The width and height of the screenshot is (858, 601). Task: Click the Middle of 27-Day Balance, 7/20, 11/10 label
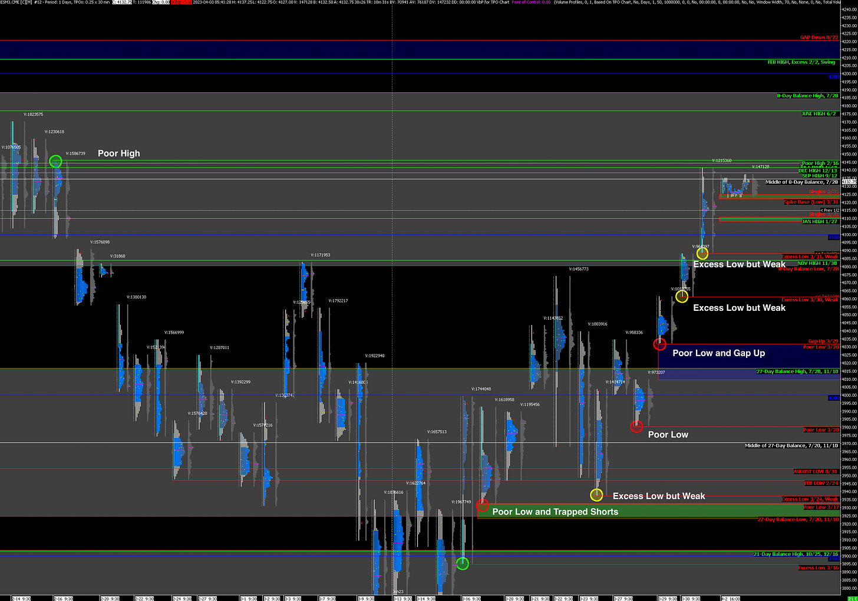click(791, 446)
